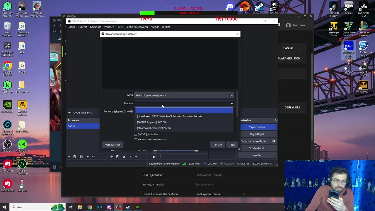This screenshot has height=211, width=375.
Task: Click GERİ YÜKLE in NVIDIA window
Action: (292, 107)
